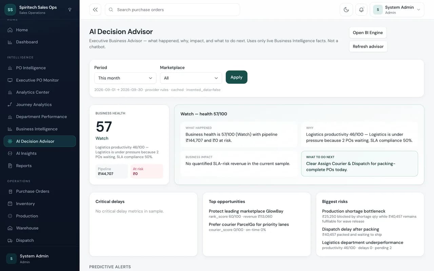
Task: Open the Marketplace dropdown showing All
Action: [191, 78]
